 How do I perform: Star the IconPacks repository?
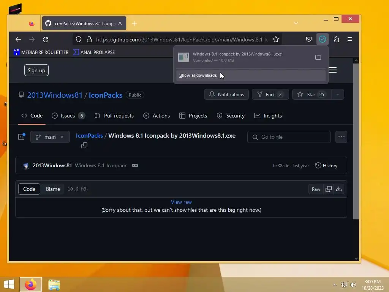pyautogui.click(x=312, y=94)
